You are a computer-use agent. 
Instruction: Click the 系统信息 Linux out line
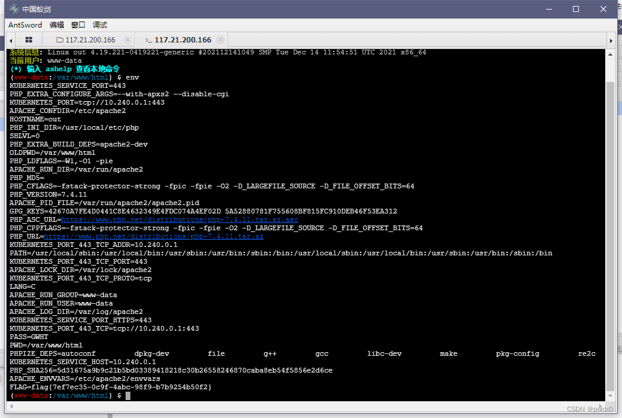coord(218,53)
